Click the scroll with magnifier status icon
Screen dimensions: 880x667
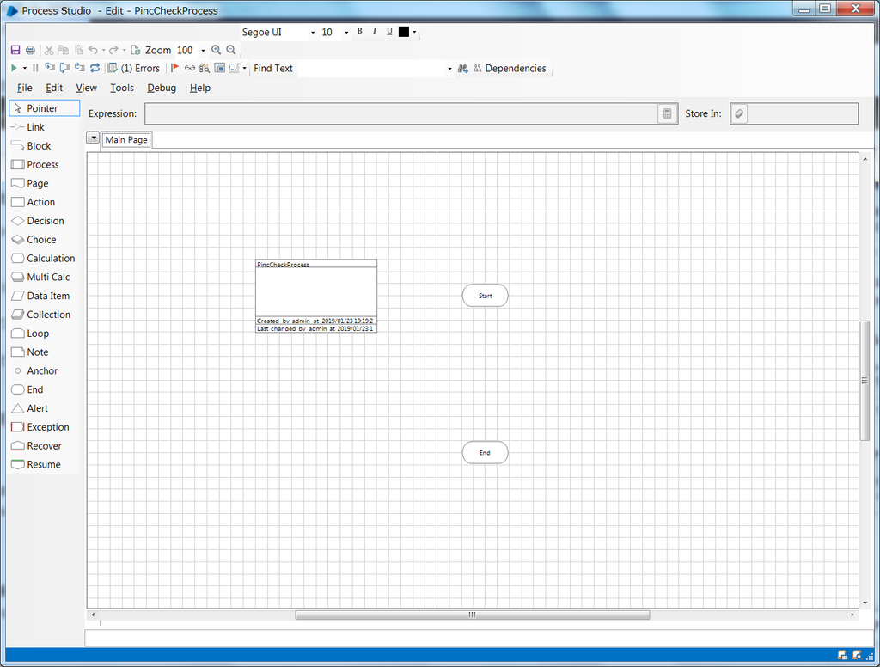[857, 655]
